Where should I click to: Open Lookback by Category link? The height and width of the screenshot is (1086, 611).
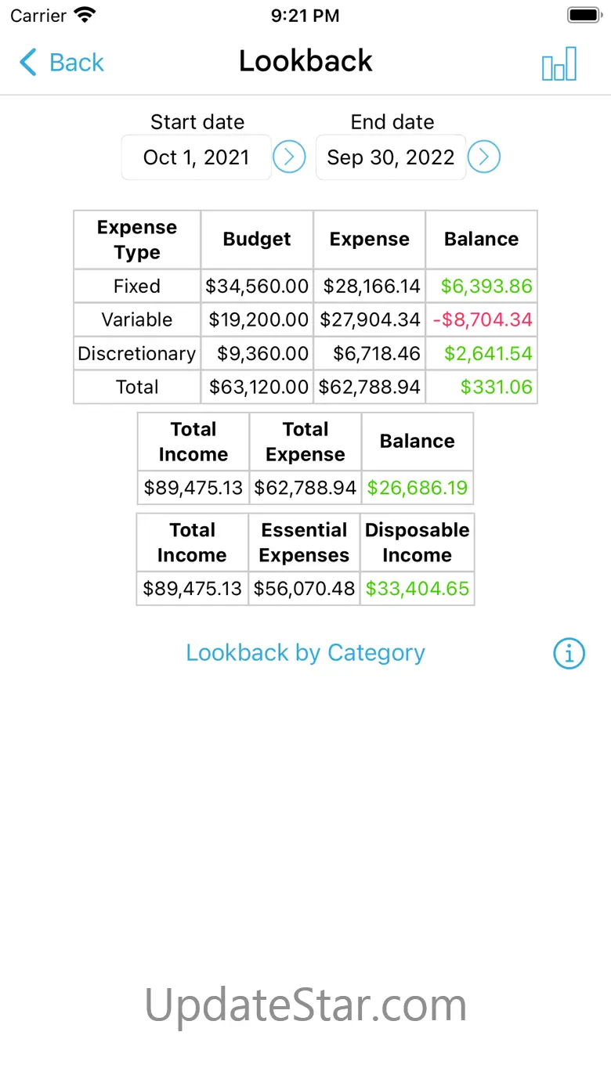click(305, 653)
